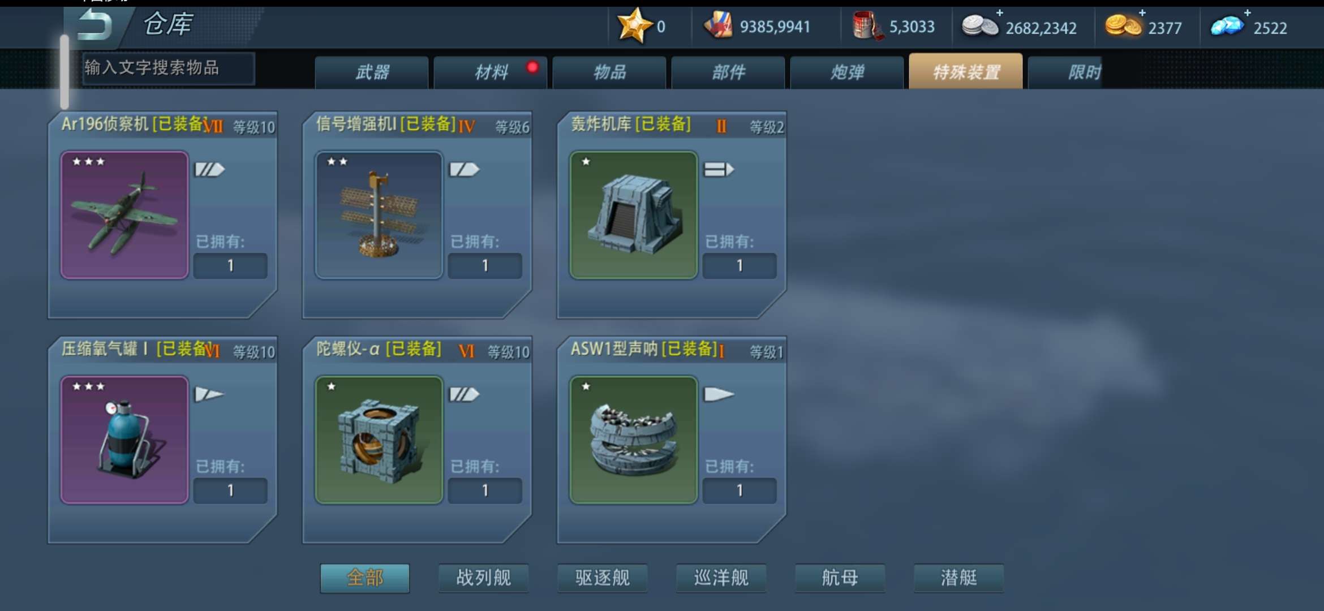Switch to the 炮弹 tab

click(x=847, y=72)
